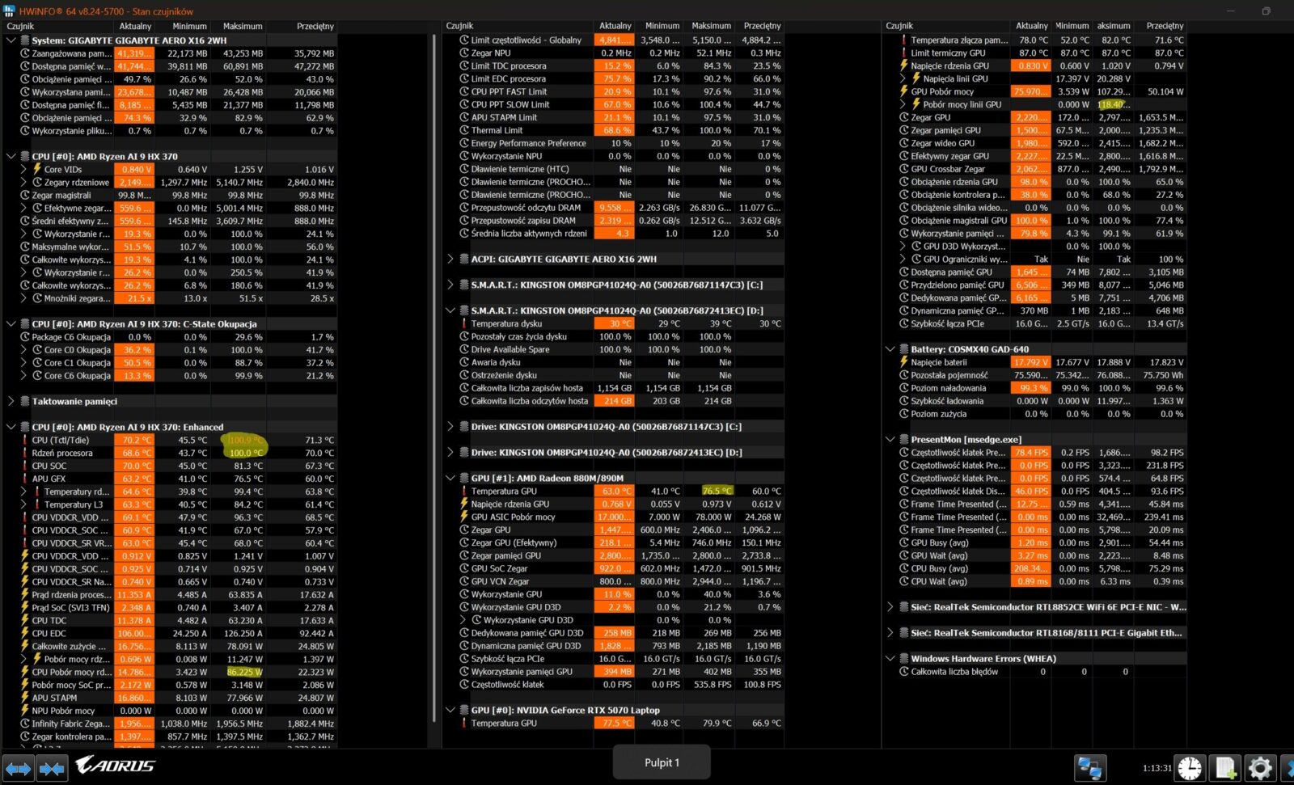Click the shrink columns arrows icon

click(52, 768)
